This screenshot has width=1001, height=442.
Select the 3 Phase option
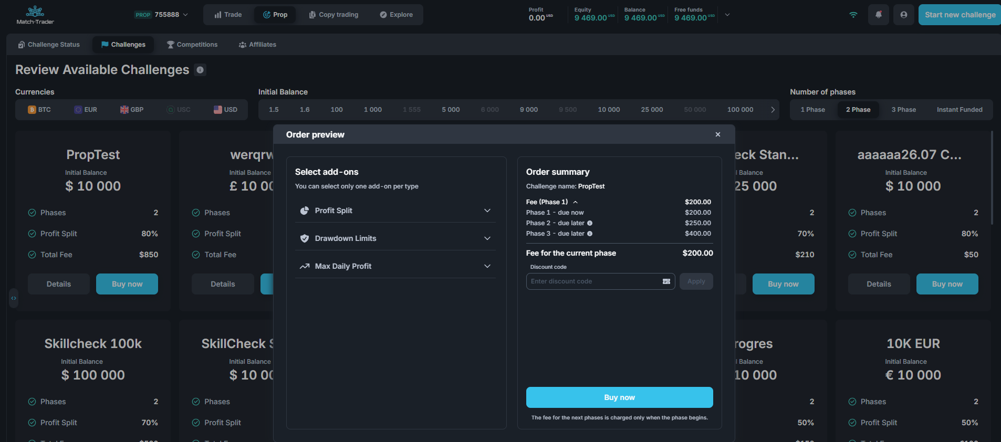(903, 110)
